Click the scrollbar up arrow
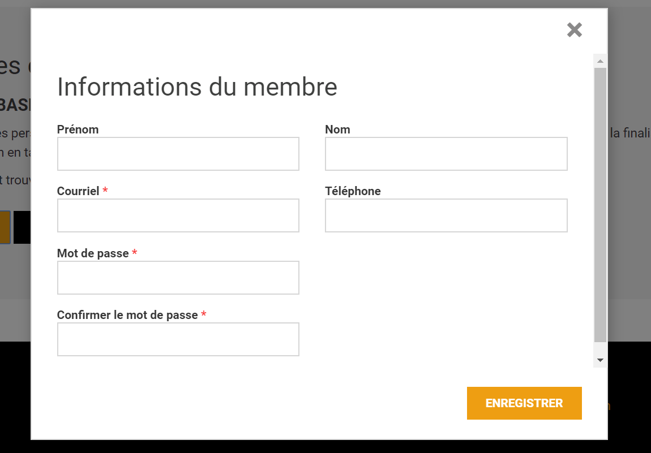 [600, 61]
